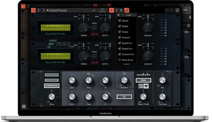Click the Stereo Width knob
Image resolution: width=212 pixels, height=122 pixels.
(143, 97)
